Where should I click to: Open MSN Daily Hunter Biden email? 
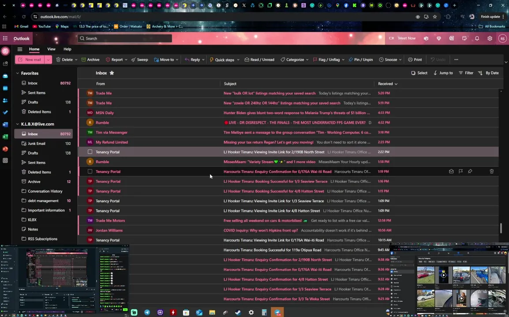(x=288, y=113)
